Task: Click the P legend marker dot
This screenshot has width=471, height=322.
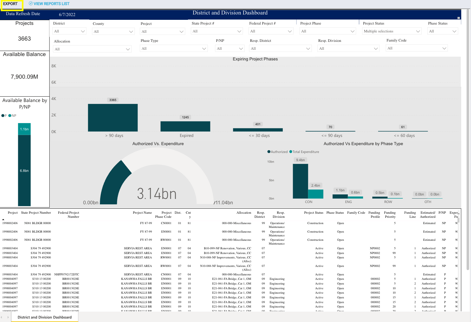Action: pyautogui.click(x=3, y=116)
